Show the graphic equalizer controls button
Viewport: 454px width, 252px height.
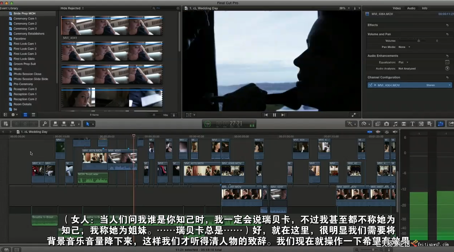click(x=447, y=62)
